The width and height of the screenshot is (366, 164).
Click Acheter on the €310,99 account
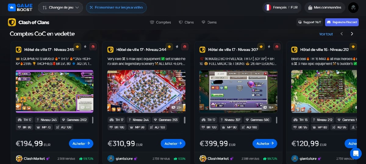(173, 144)
